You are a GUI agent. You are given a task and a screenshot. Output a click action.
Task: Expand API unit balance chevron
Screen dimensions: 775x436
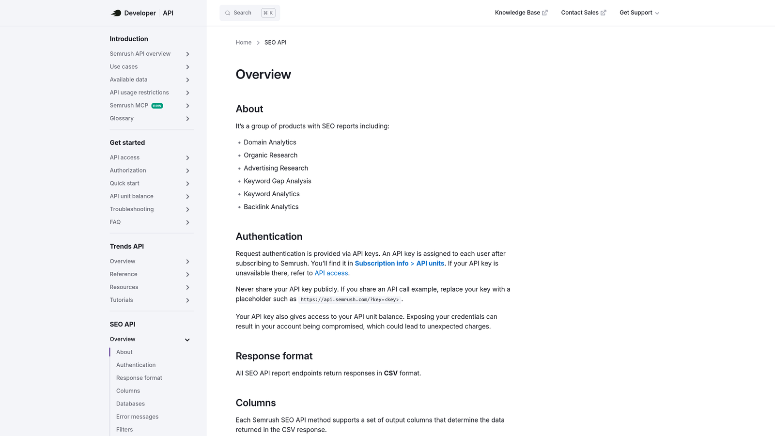pyautogui.click(x=187, y=196)
